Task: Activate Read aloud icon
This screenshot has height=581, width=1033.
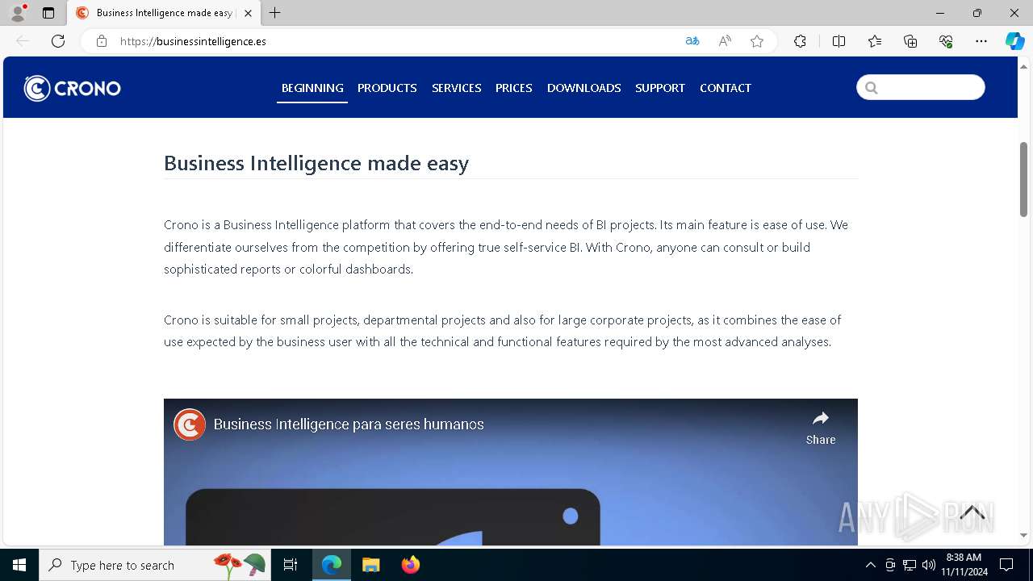Action: 725,41
